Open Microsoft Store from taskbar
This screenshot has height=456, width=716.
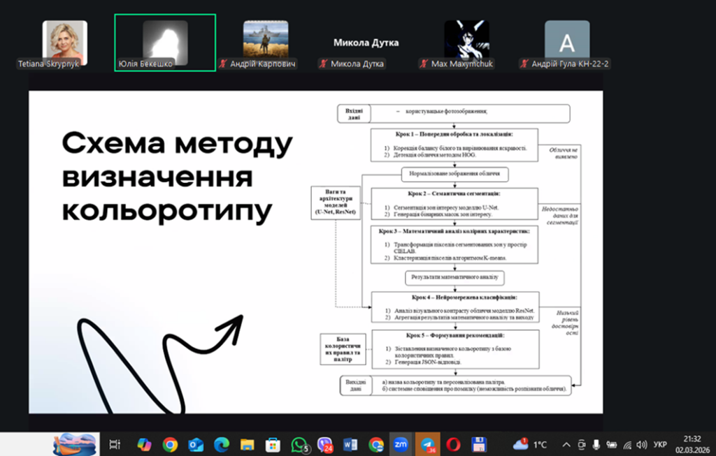[273, 444]
